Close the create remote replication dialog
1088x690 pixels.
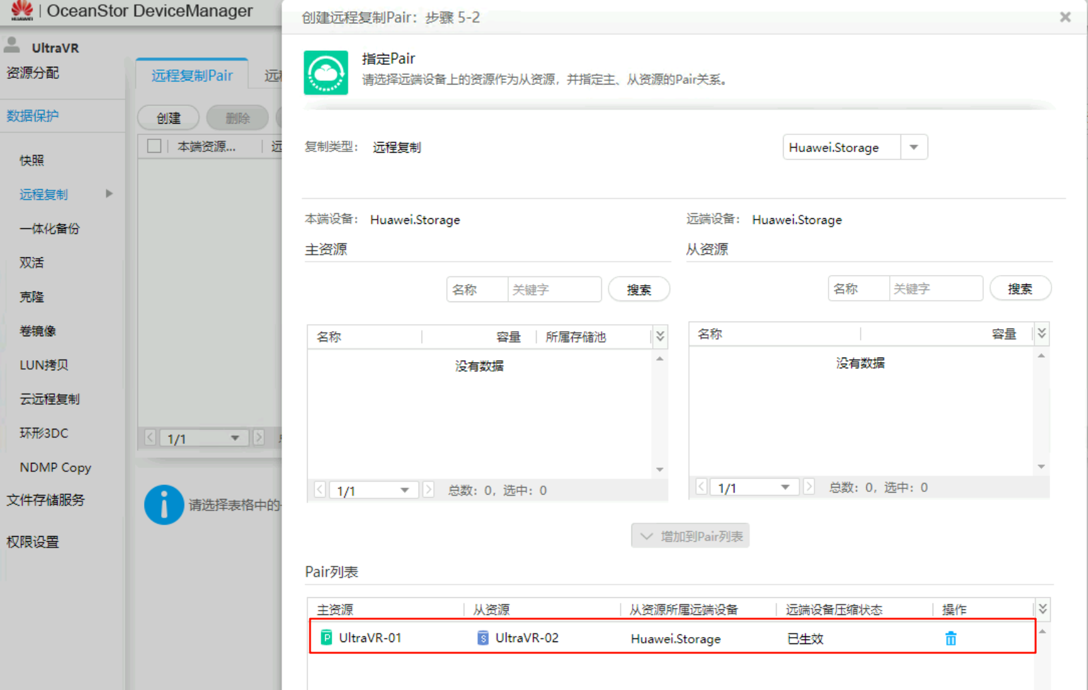[x=1065, y=17]
